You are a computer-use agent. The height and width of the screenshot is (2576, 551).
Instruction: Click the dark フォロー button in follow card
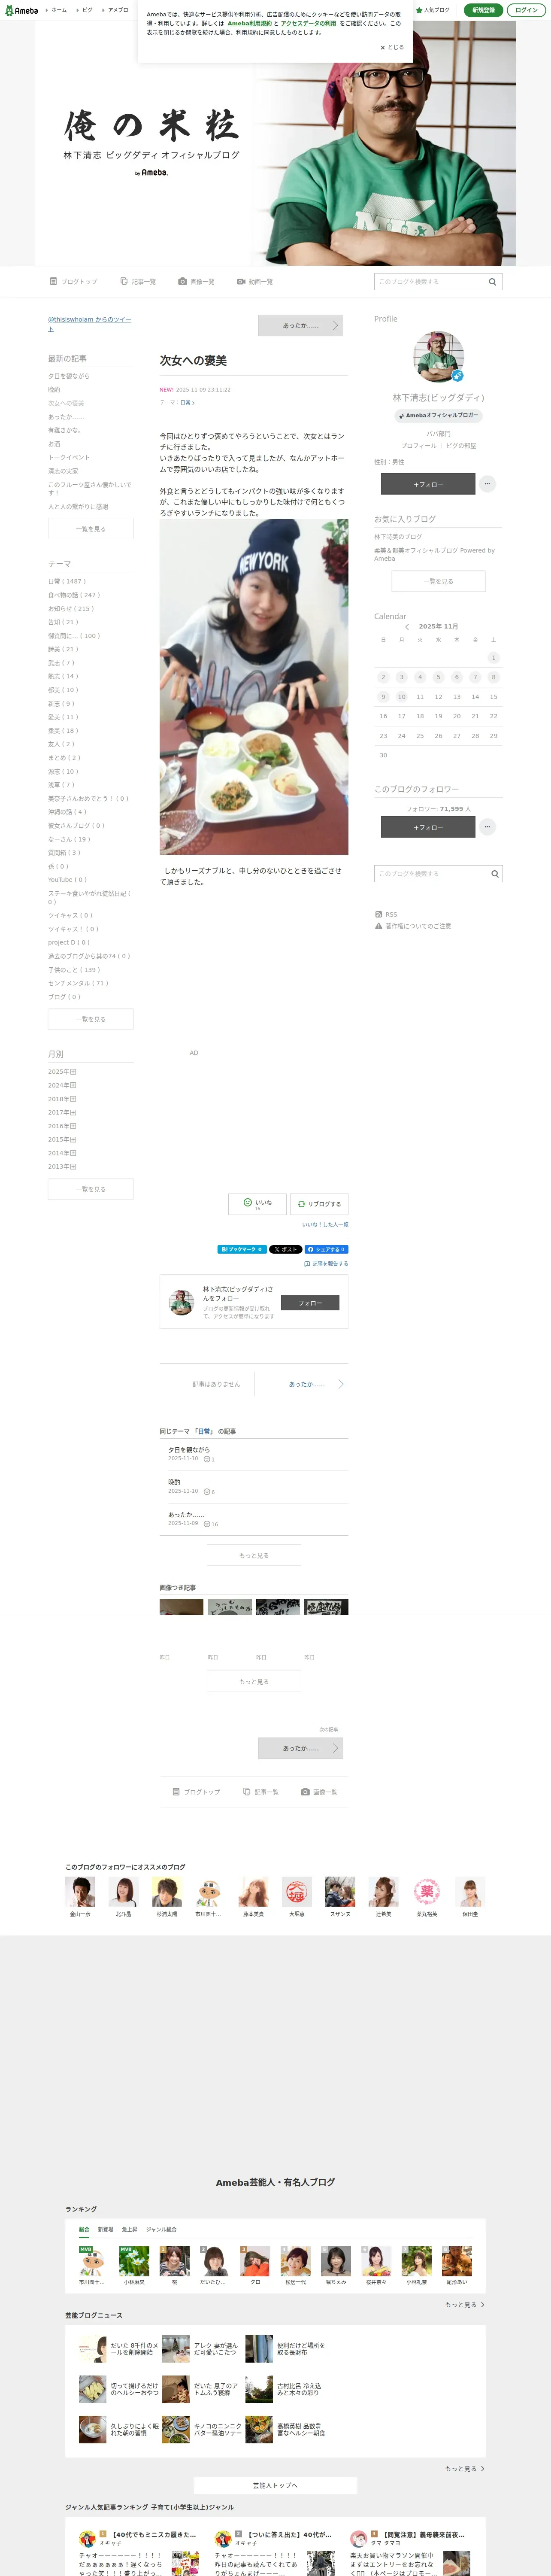[x=310, y=1303]
